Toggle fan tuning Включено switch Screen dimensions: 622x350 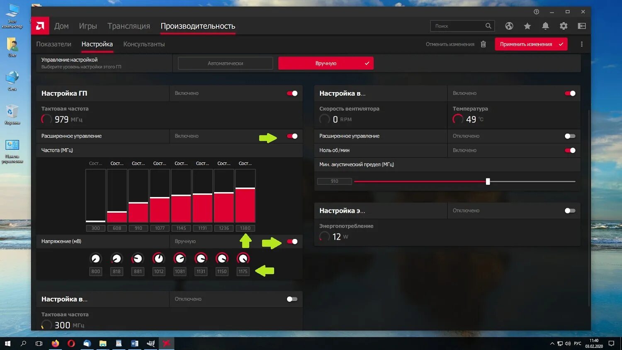tap(570, 93)
